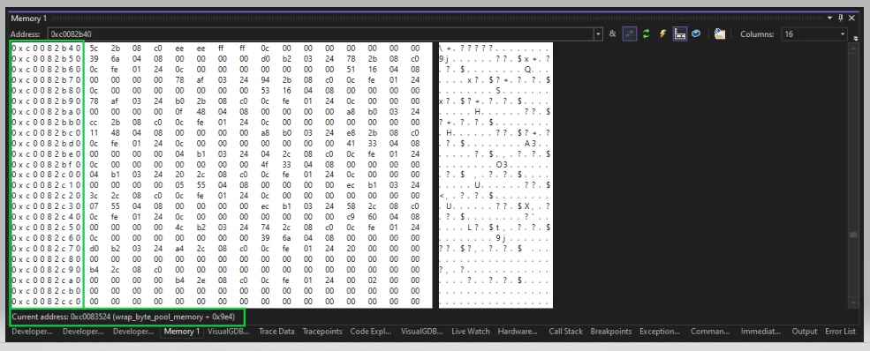The image size is (870, 351).
Task: Open the Code Expl... tab
Action: pyautogui.click(x=371, y=331)
